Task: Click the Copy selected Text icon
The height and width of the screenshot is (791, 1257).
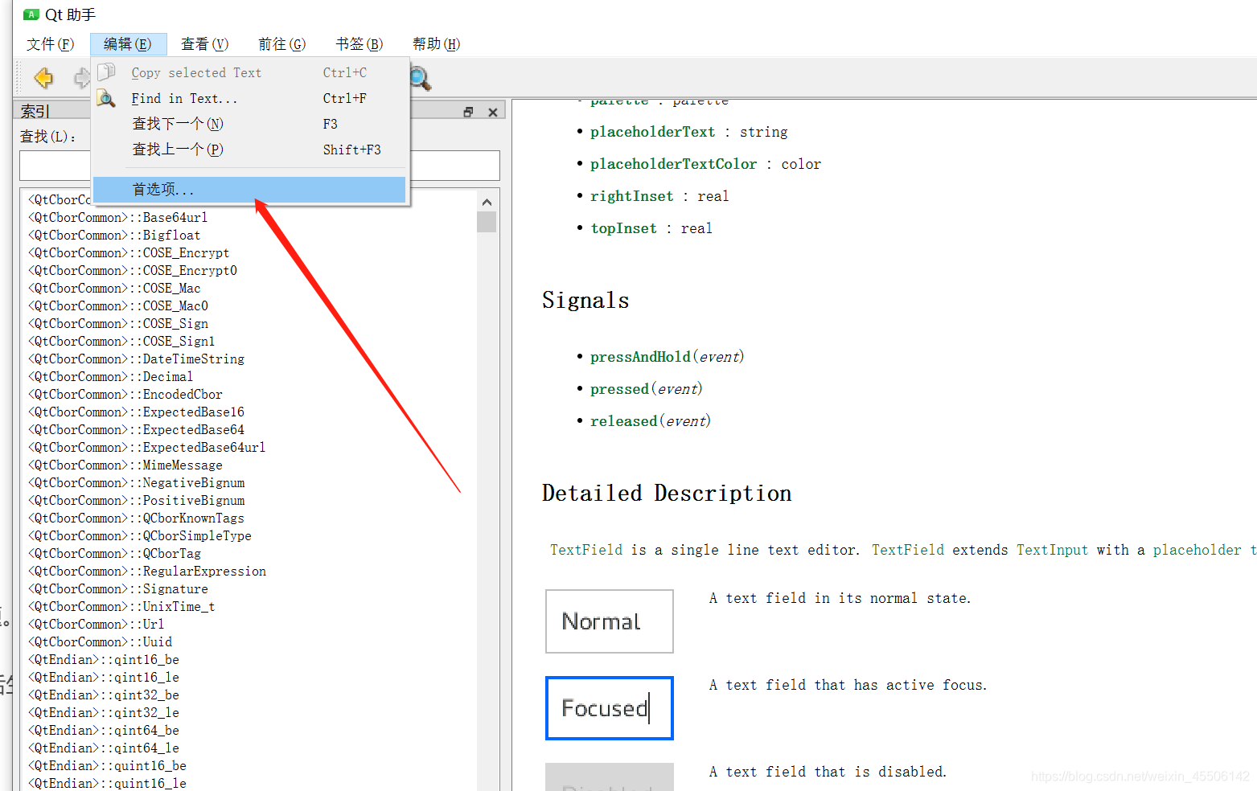Action: coord(106,72)
